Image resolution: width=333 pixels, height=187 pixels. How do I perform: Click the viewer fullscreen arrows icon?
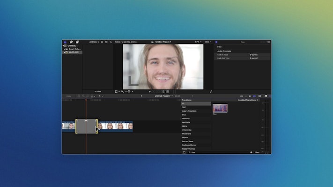[x=211, y=92]
